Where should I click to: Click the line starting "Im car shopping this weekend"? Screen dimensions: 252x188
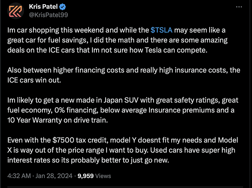pyautogui.click(x=116, y=30)
